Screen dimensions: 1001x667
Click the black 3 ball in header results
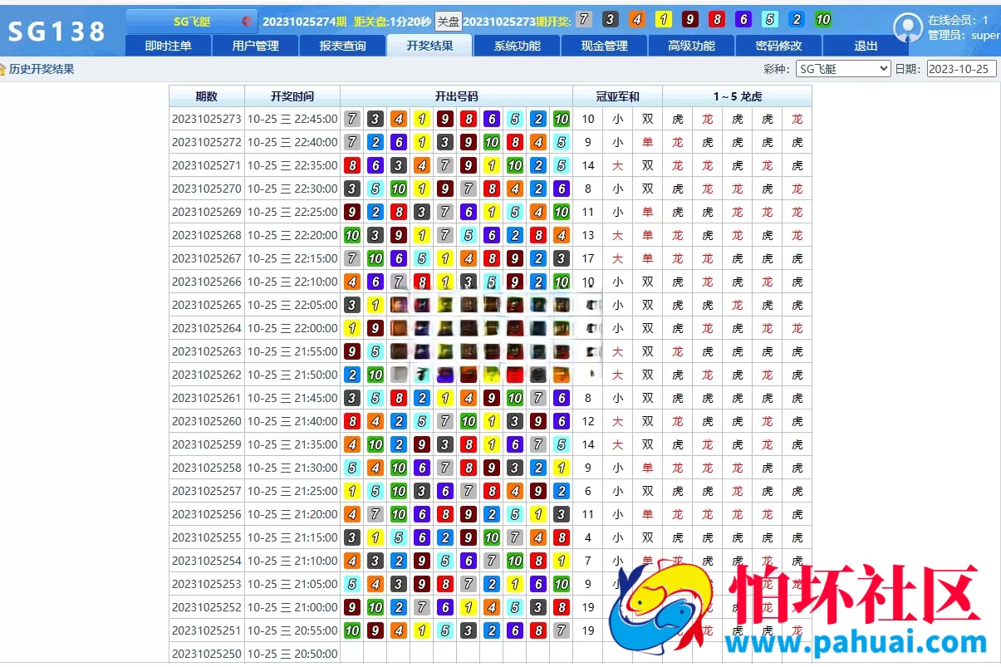click(x=611, y=20)
